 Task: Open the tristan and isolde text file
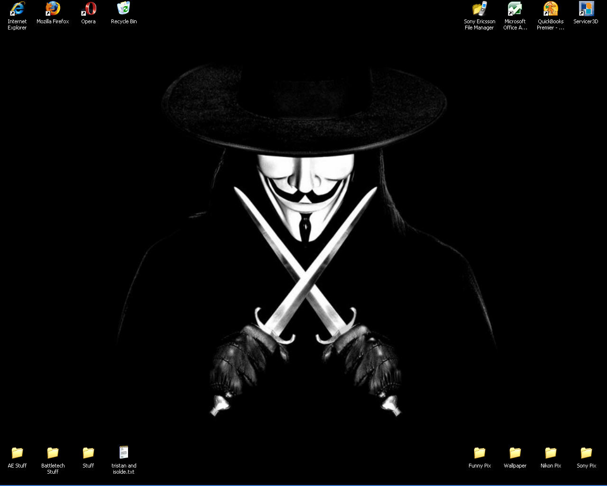[x=124, y=452]
